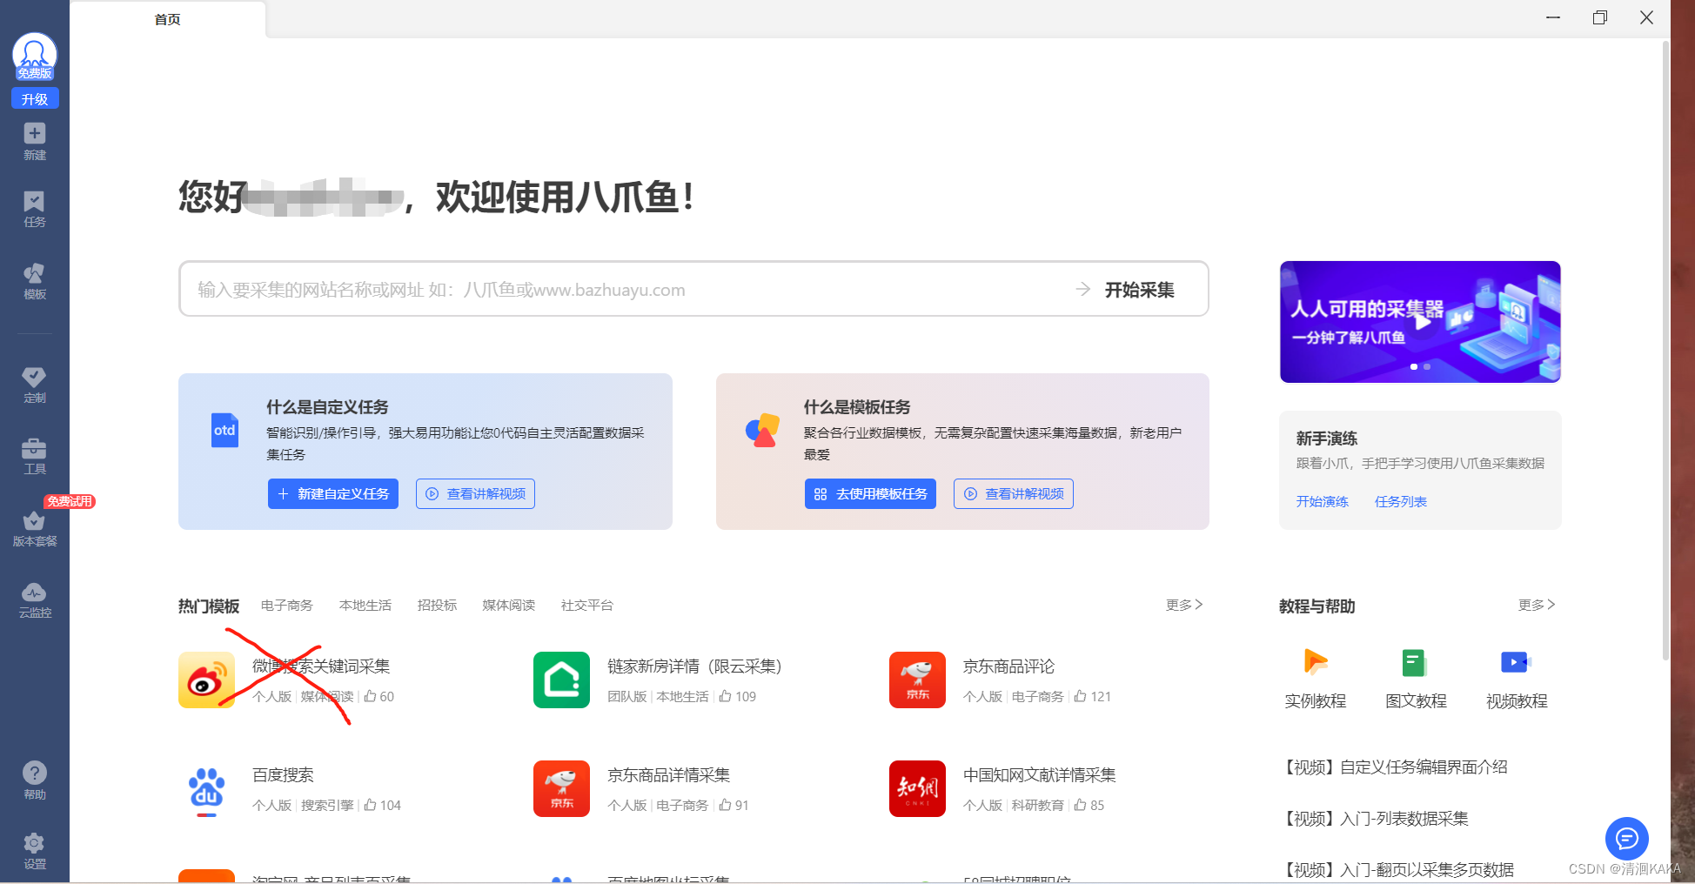Click the Weibo template icon
This screenshot has height=884, width=1695.
(206, 680)
